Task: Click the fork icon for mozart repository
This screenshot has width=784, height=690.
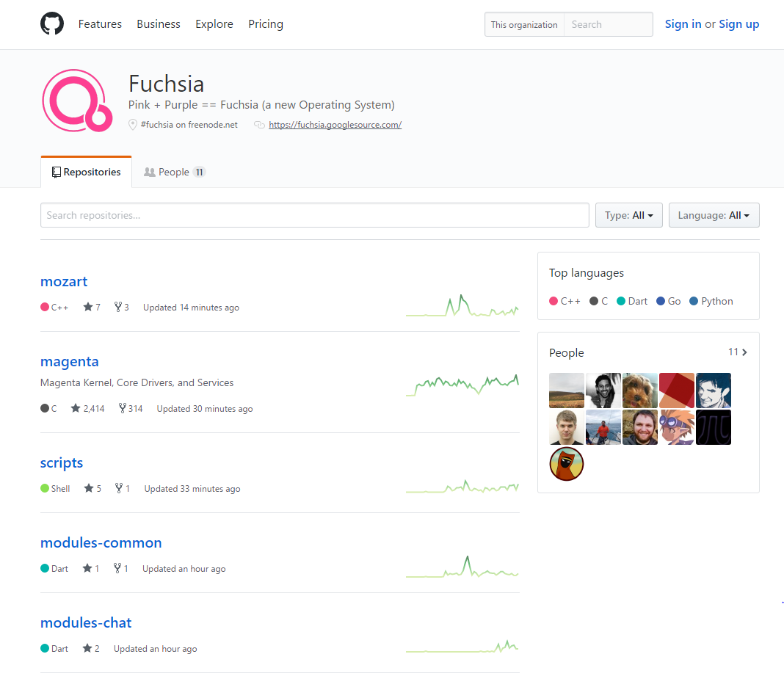Action: (118, 307)
